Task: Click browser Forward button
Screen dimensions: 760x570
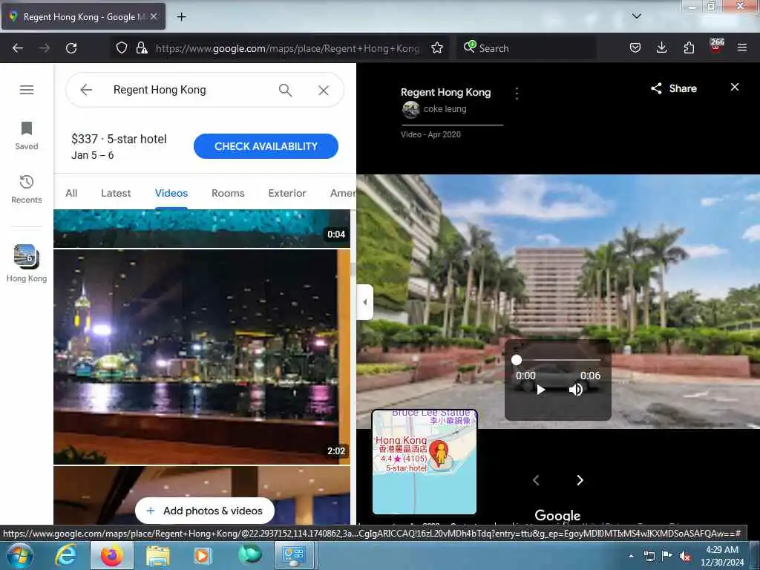Action: pyautogui.click(x=45, y=48)
